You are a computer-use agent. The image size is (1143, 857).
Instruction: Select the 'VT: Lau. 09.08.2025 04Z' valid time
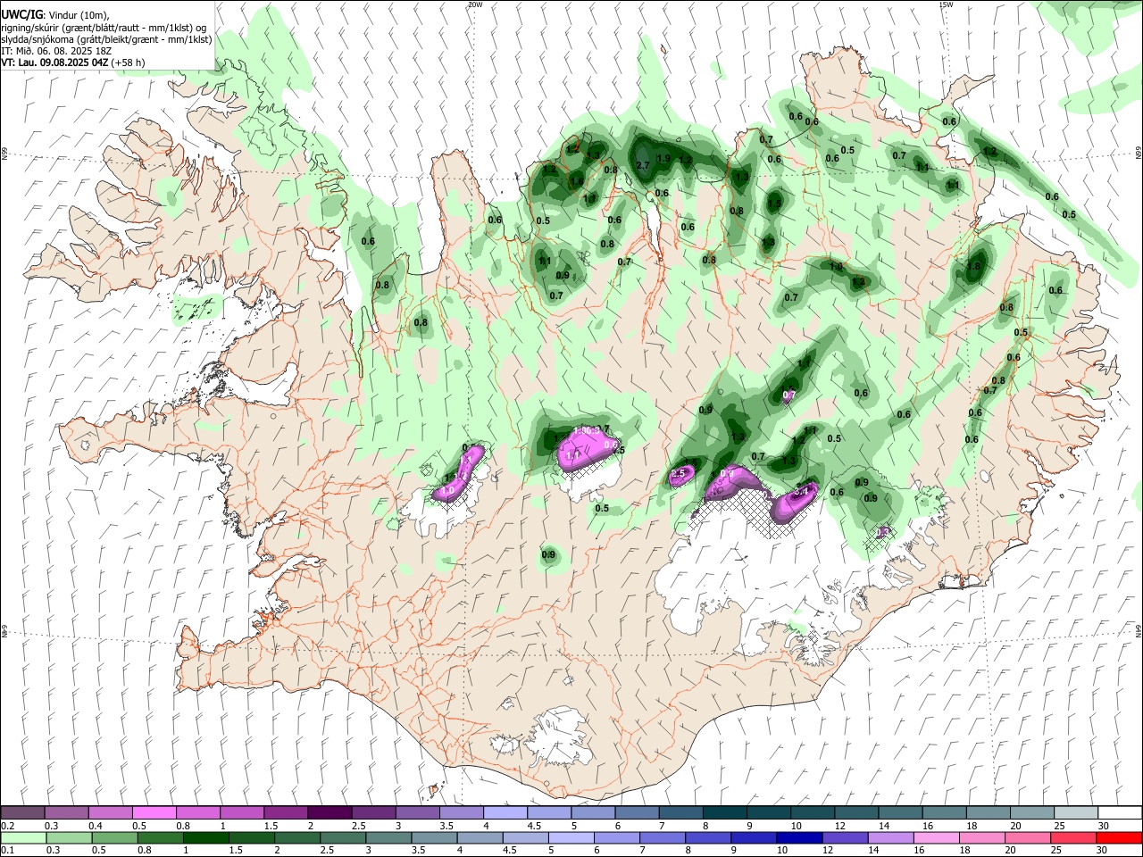click(x=55, y=62)
